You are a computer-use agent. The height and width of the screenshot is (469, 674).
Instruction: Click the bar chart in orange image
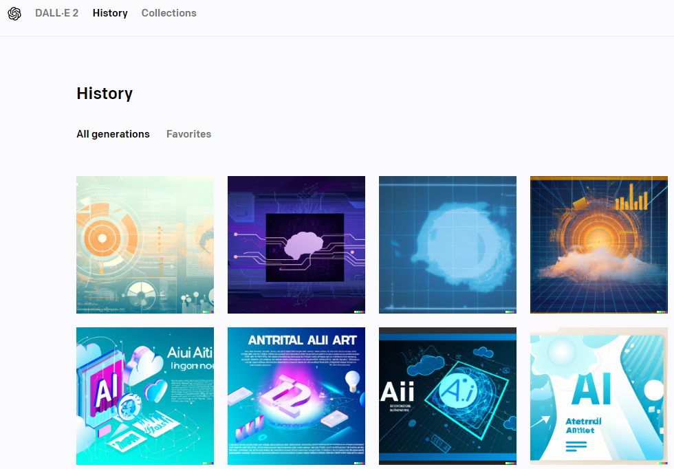[631, 197]
